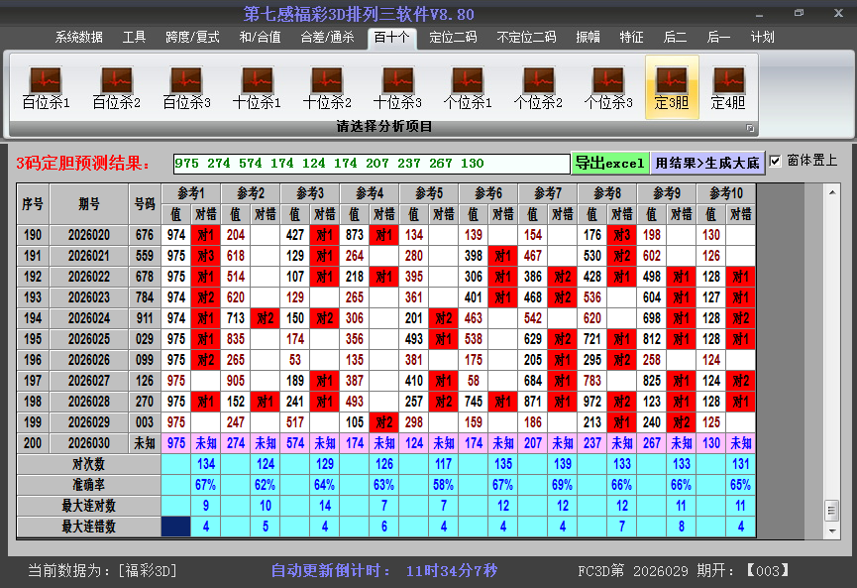Viewport: 857px width, 588px height.
Task: Select the 十位杀1 analysis icon
Action: [256, 84]
